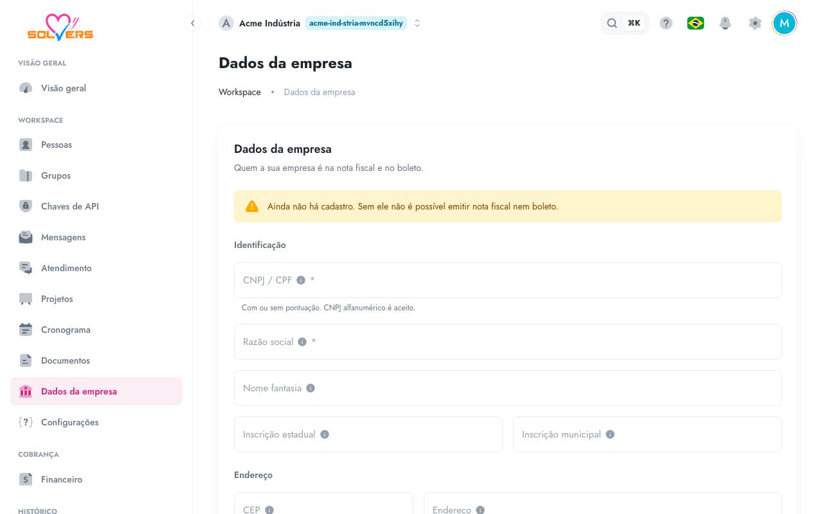The width and height of the screenshot is (823, 514).
Task: Click the workspace slug acme-ind-stria-mvncd5xihy badge
Action: 356,23
